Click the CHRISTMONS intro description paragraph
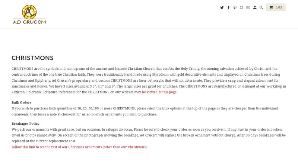Image resolution: width=298 pixels, height=167 pixels. pyautogui.click(x=149, y=80)
